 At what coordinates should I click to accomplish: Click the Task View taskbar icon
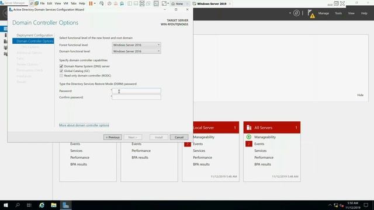tap(29, 205)
